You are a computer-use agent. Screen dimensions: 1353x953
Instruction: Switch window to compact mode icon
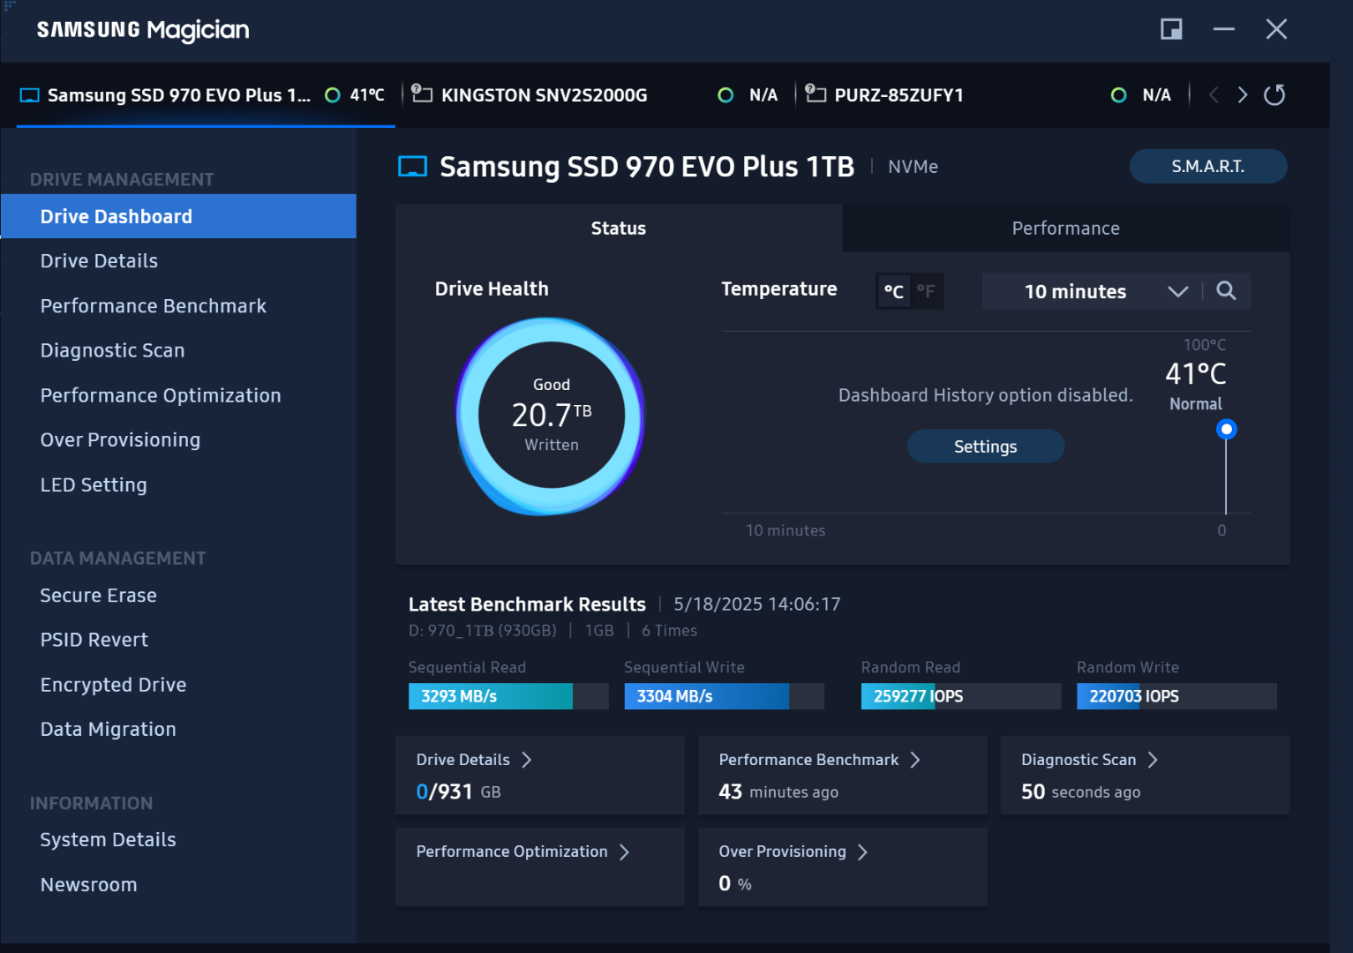[x=1171, y=29]
